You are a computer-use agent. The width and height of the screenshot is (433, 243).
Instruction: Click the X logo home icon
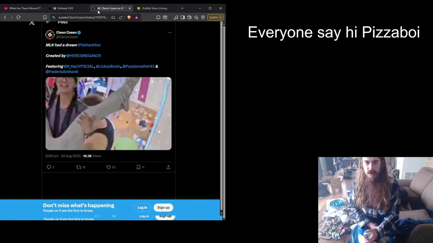pyautogui.click(x=32, y=23)
